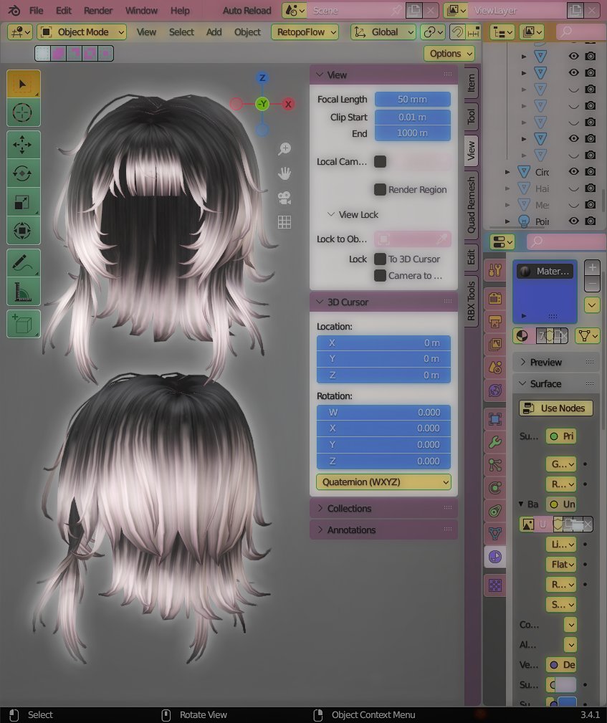
Task: Enable Lock To 3D Cursor checkbox
Action: (x=380, y=259)
